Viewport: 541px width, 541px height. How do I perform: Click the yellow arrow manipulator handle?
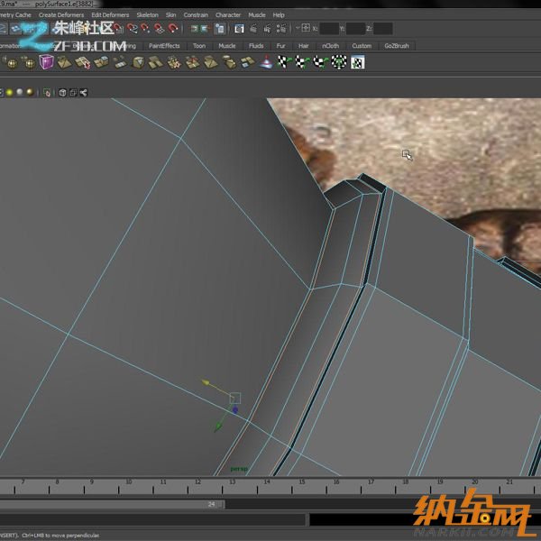[x=206, y=382]
